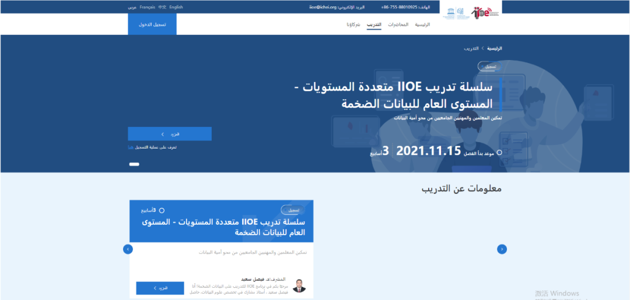Click the تسجيل badge on the training card

293,210
